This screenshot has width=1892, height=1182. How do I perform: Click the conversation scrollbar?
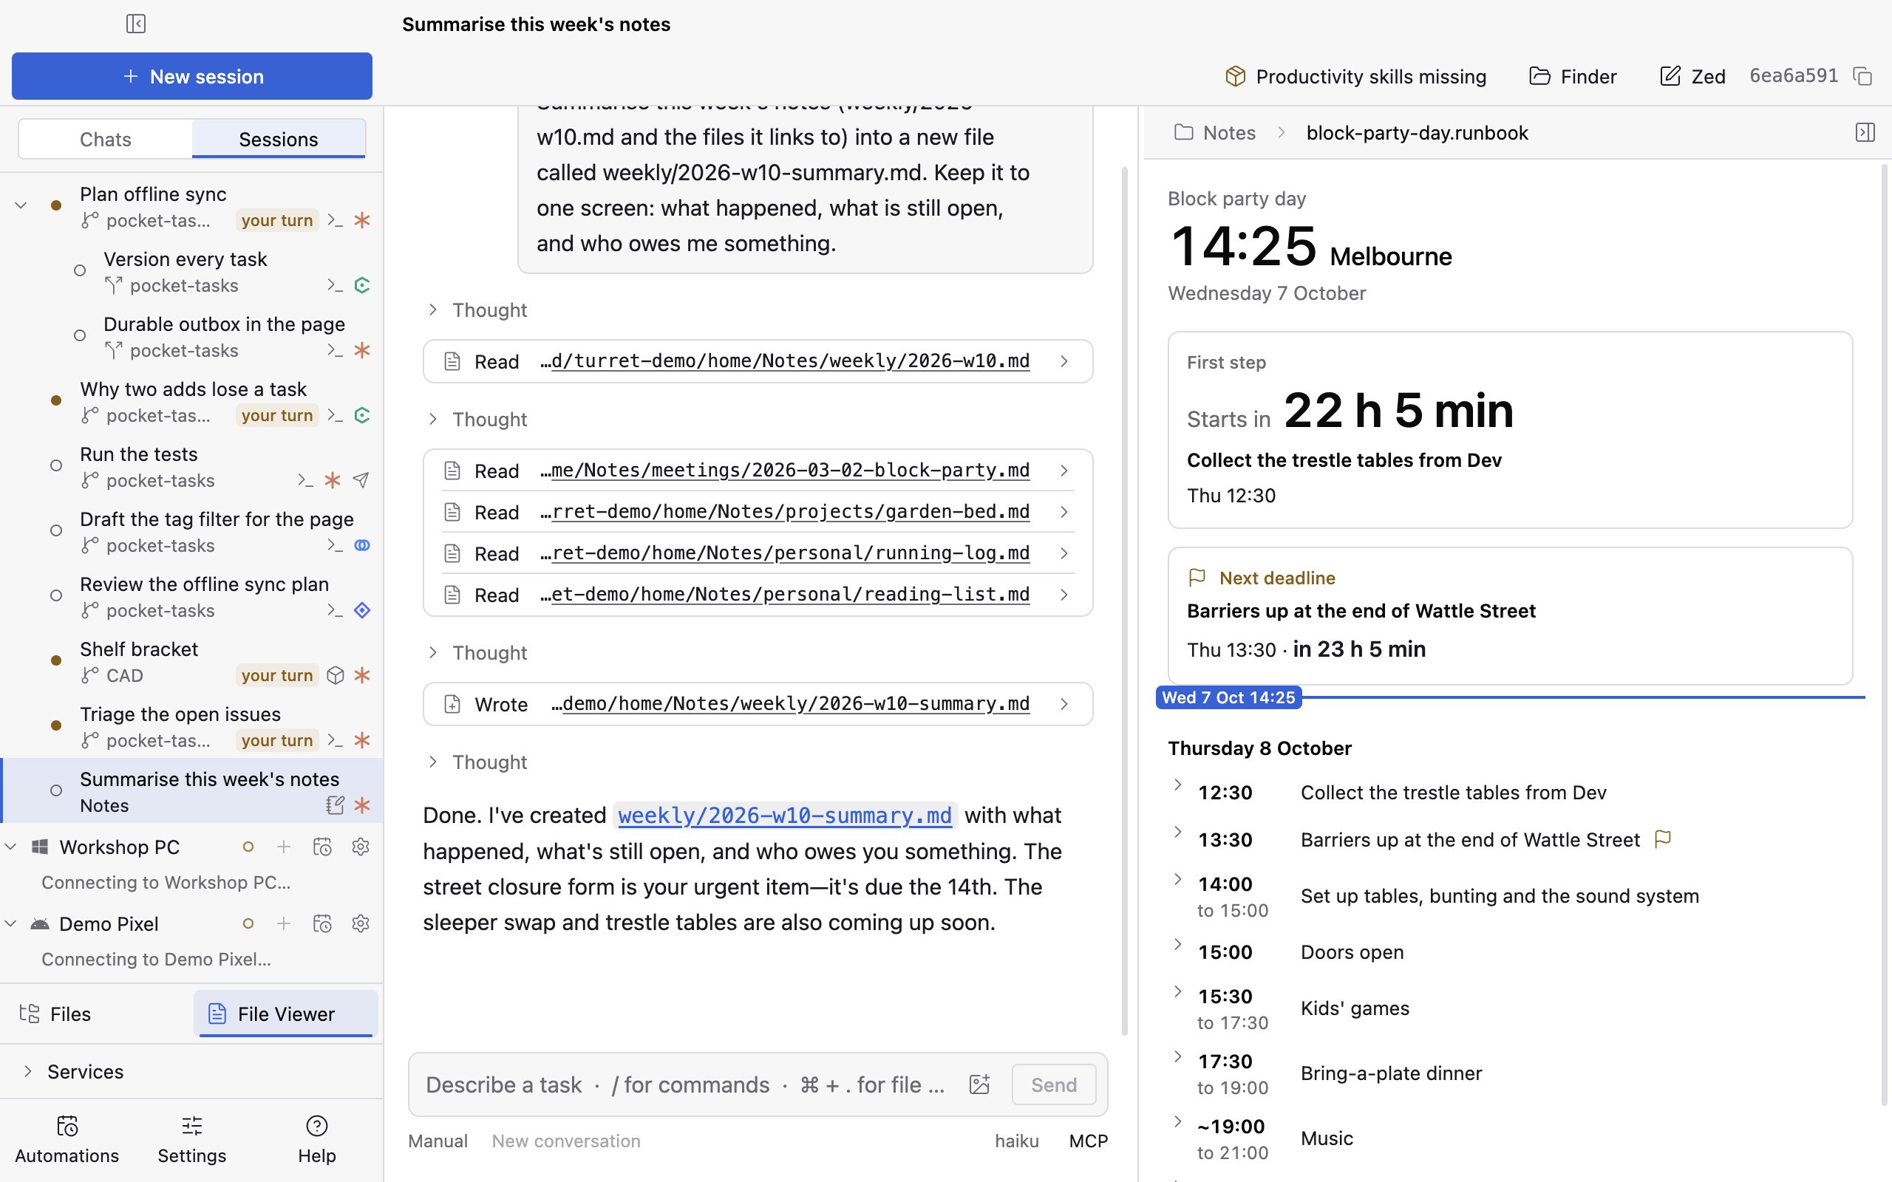(x=1124, y=601)
